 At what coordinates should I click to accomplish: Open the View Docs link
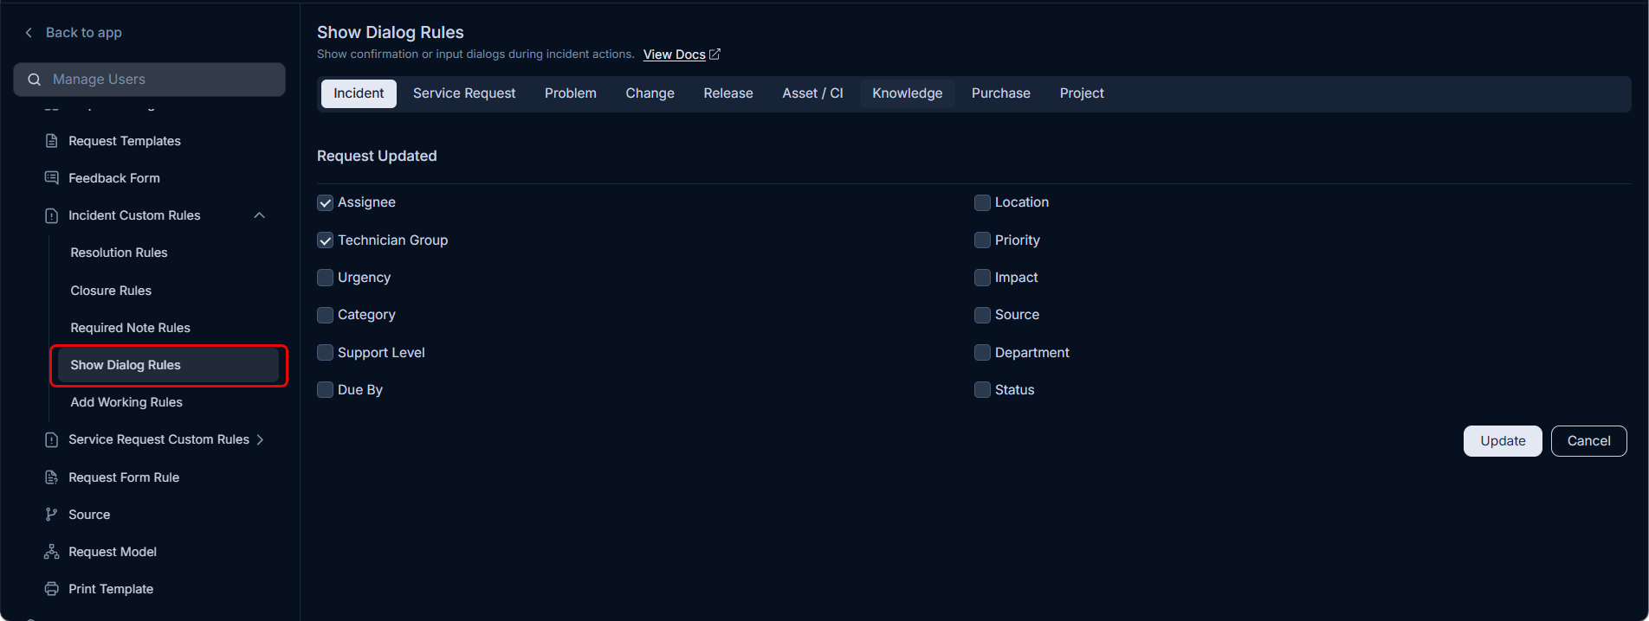[674, 54]
